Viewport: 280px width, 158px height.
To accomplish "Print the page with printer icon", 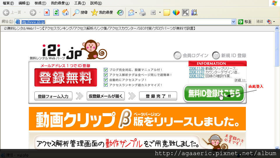I will 143,12.
